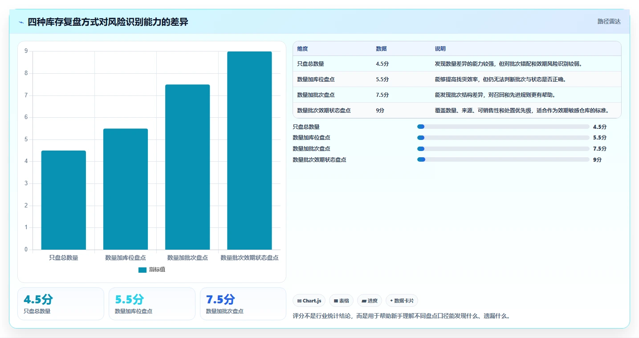Viewport: 639px width, 338px height.
Task: Click the Chart.js tag chip
Action: [x=309, y=301]
